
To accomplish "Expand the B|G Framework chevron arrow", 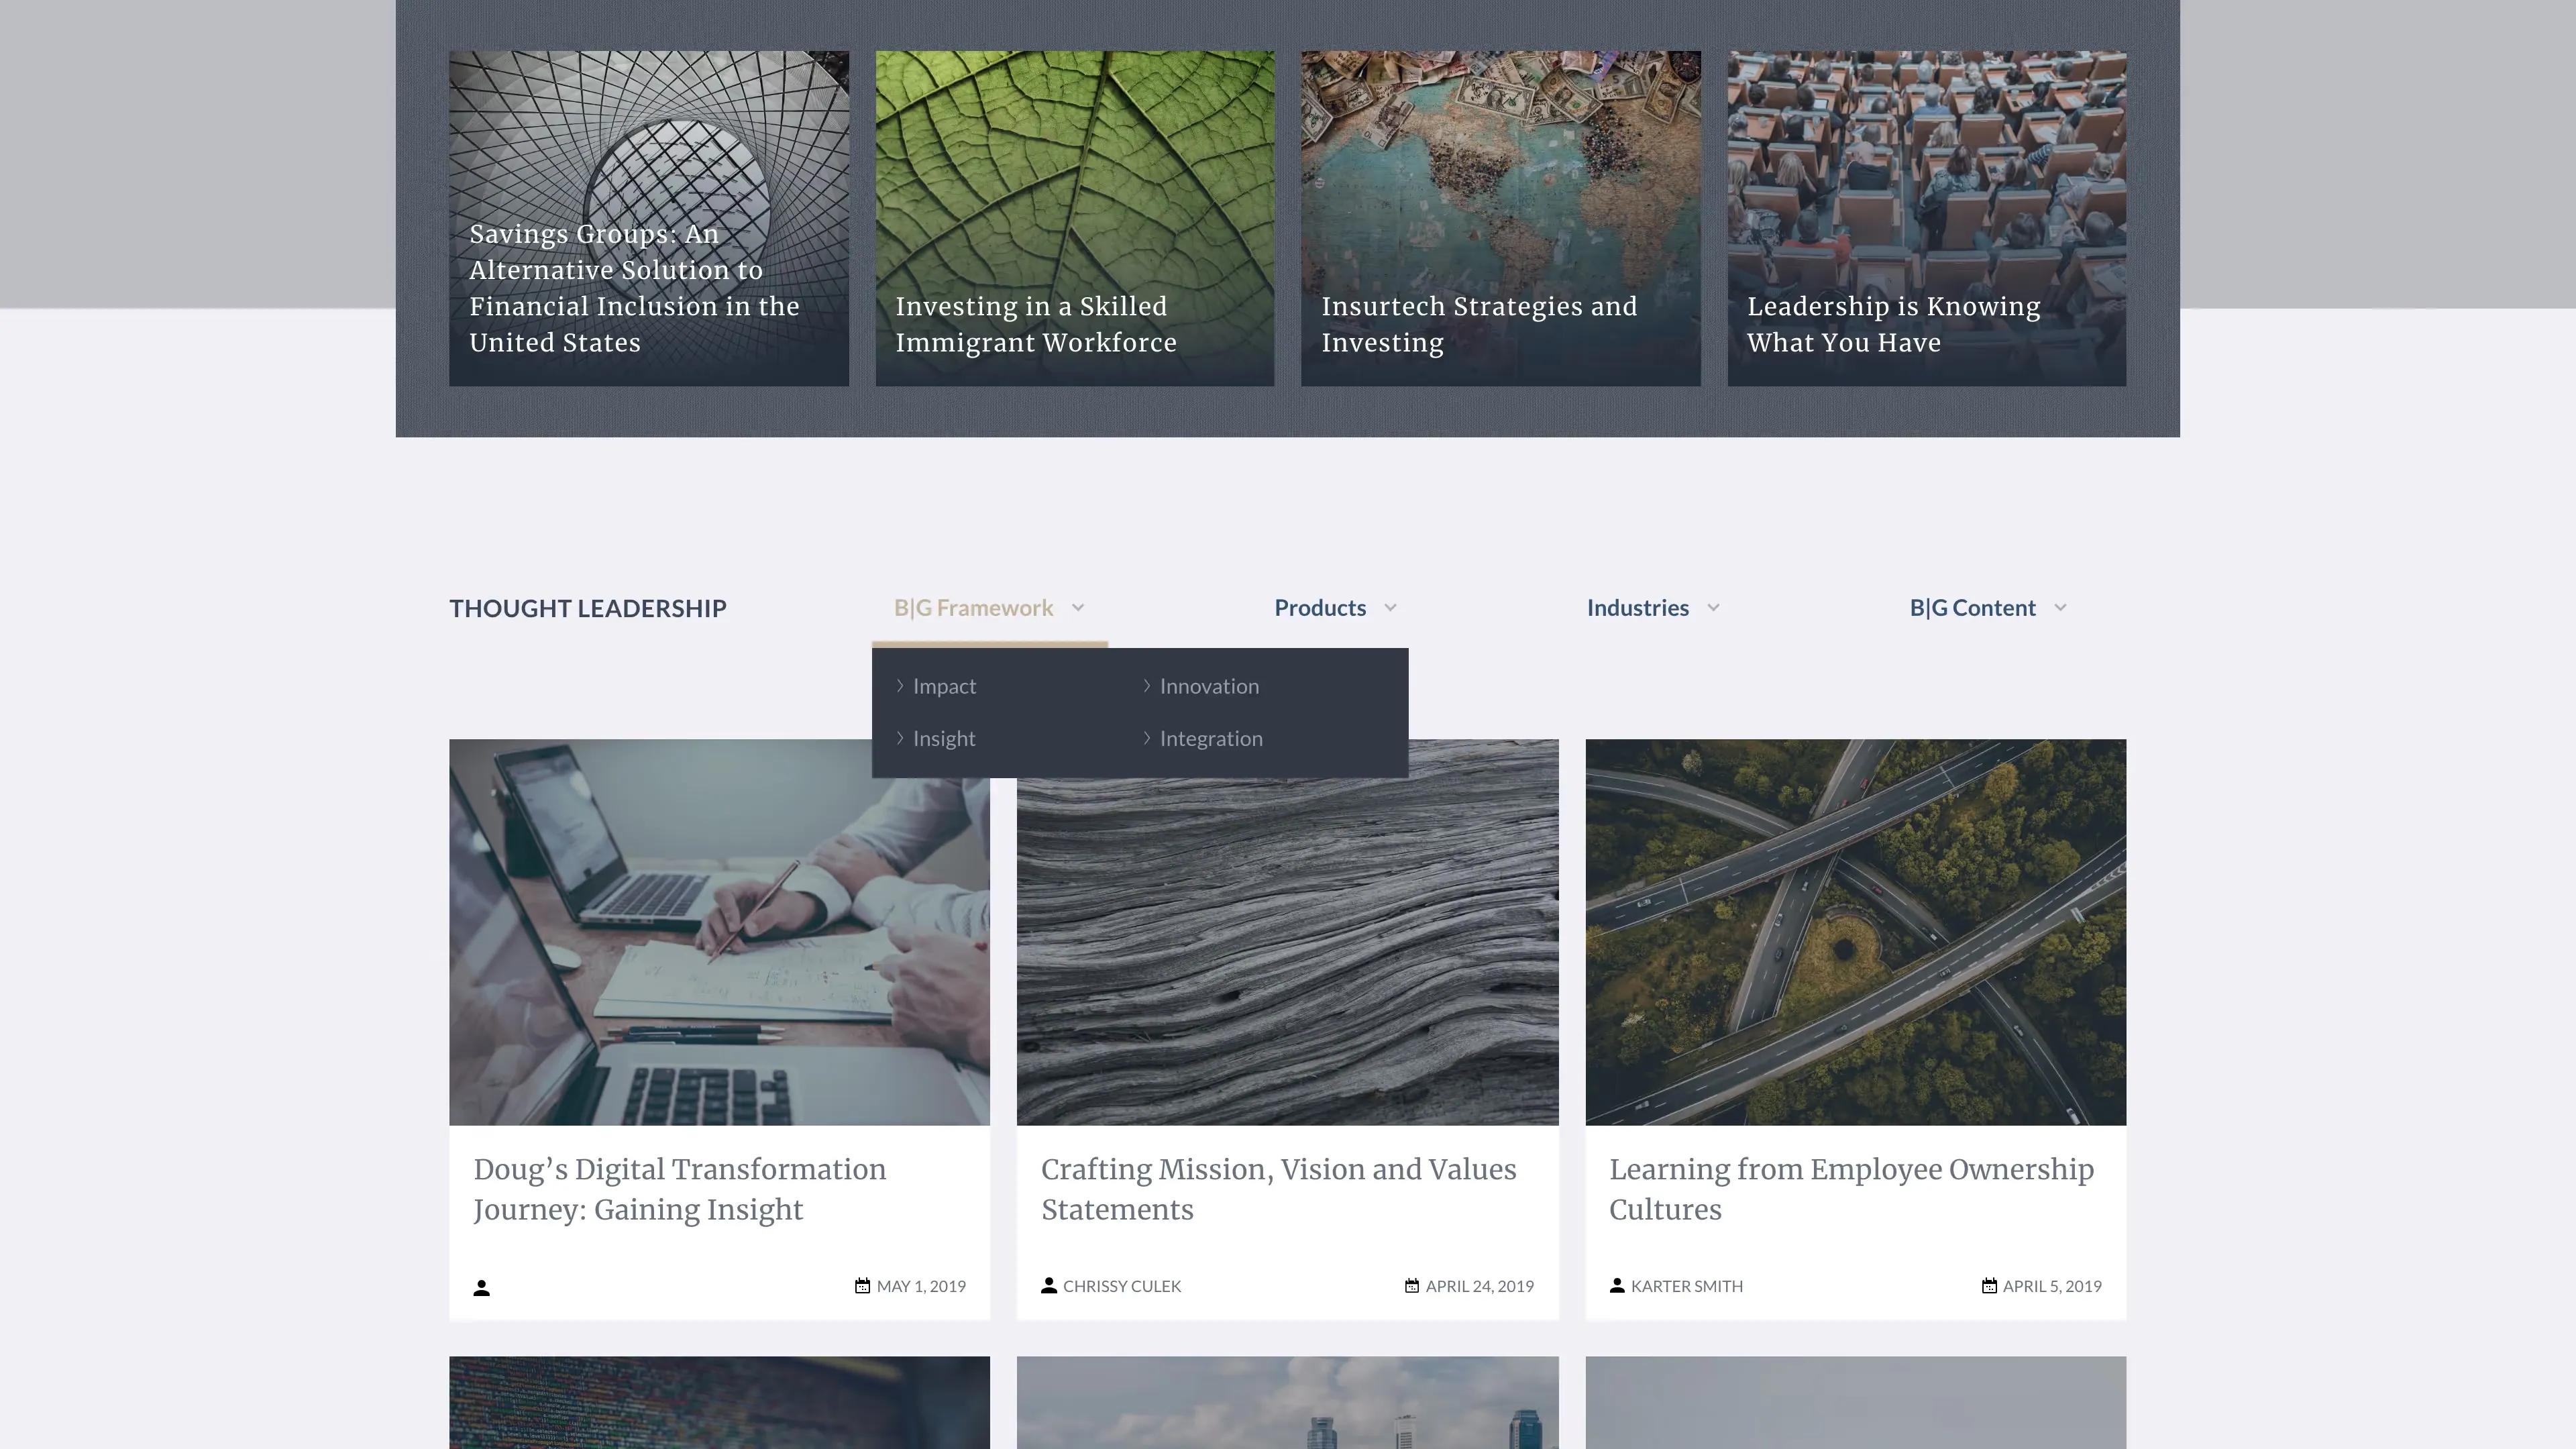I will pos(1078,608).
